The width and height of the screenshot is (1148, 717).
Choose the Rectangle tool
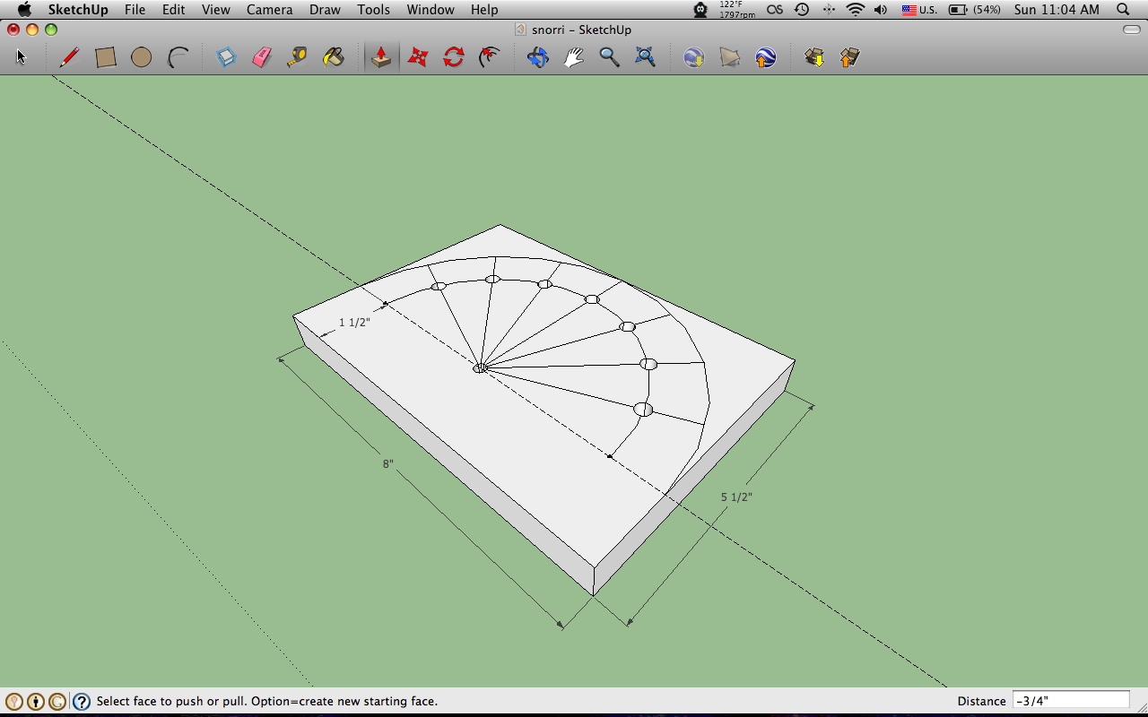click(106, 57)
